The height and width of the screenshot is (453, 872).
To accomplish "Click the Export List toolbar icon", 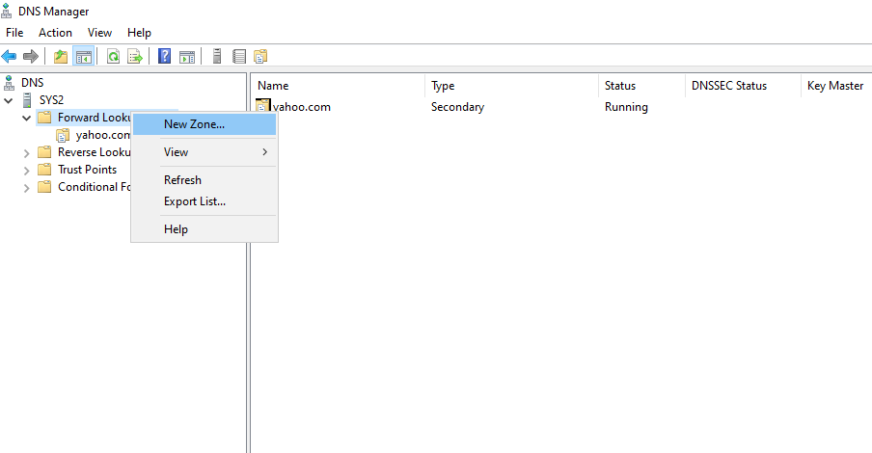I will coord(135,56).
